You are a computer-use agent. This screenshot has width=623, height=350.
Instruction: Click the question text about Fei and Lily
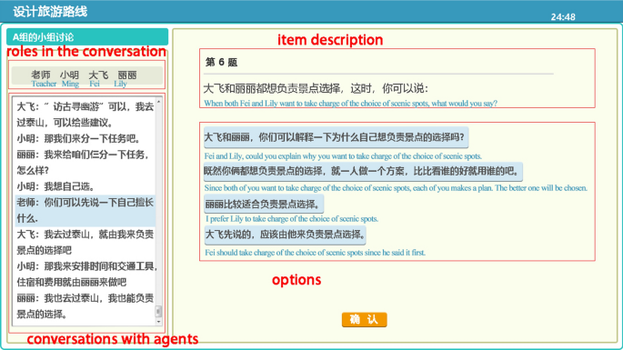(316, 88)
